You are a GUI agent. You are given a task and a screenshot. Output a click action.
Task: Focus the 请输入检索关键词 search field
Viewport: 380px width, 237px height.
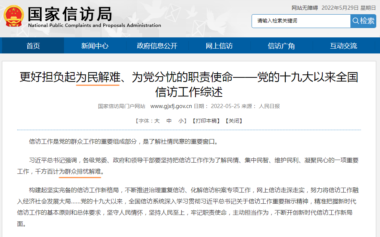[x=301, y=21]
